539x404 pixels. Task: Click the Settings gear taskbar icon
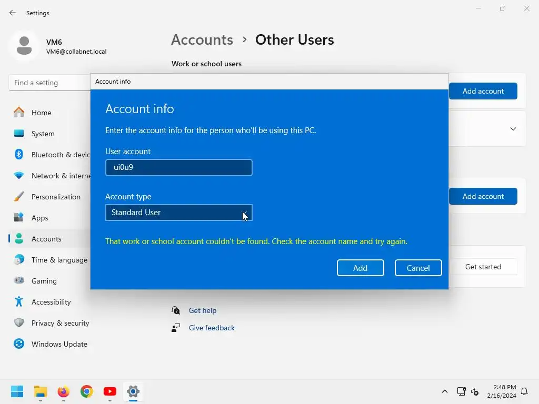[133, 391]
